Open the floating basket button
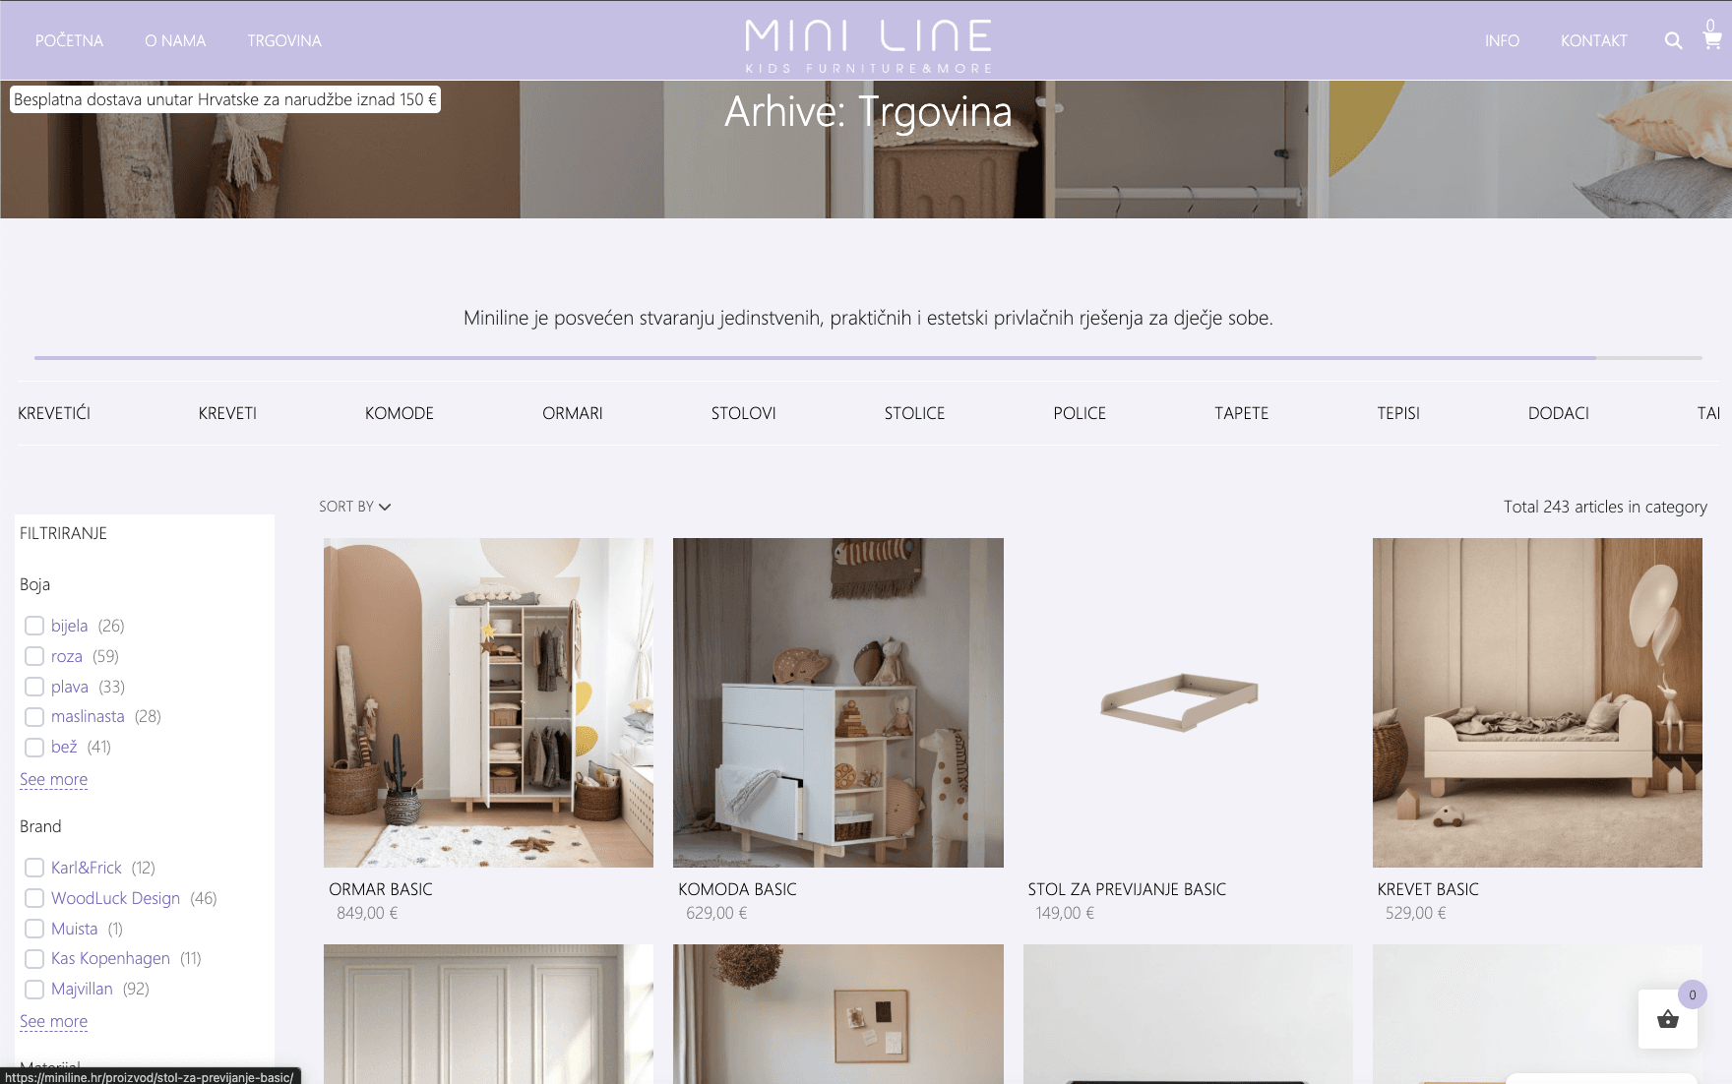This screenshot has width=1732, height=1084. pos(1667,1019)
